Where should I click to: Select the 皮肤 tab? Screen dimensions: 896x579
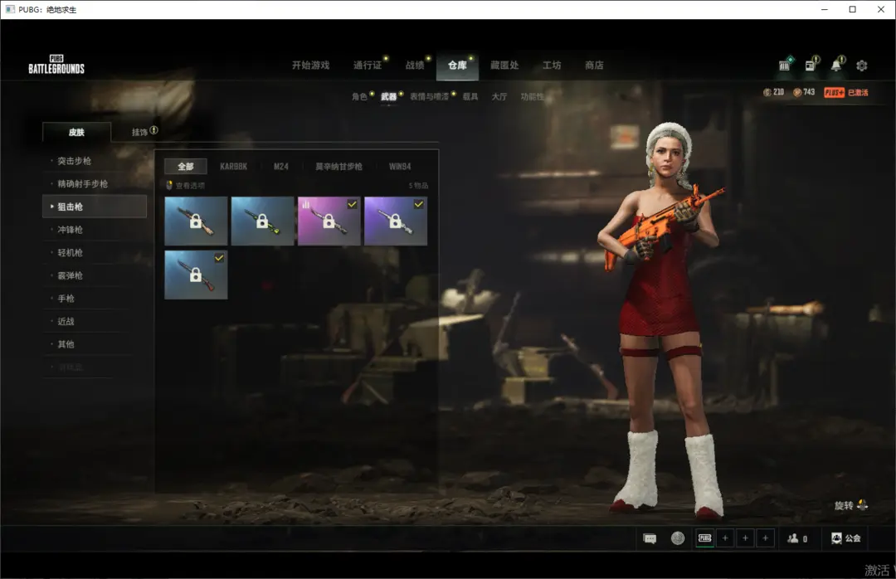(76, 132)
